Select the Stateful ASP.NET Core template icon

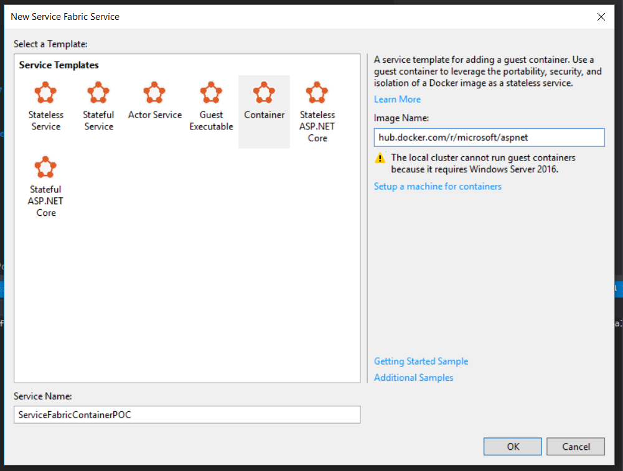click(45, 167)
